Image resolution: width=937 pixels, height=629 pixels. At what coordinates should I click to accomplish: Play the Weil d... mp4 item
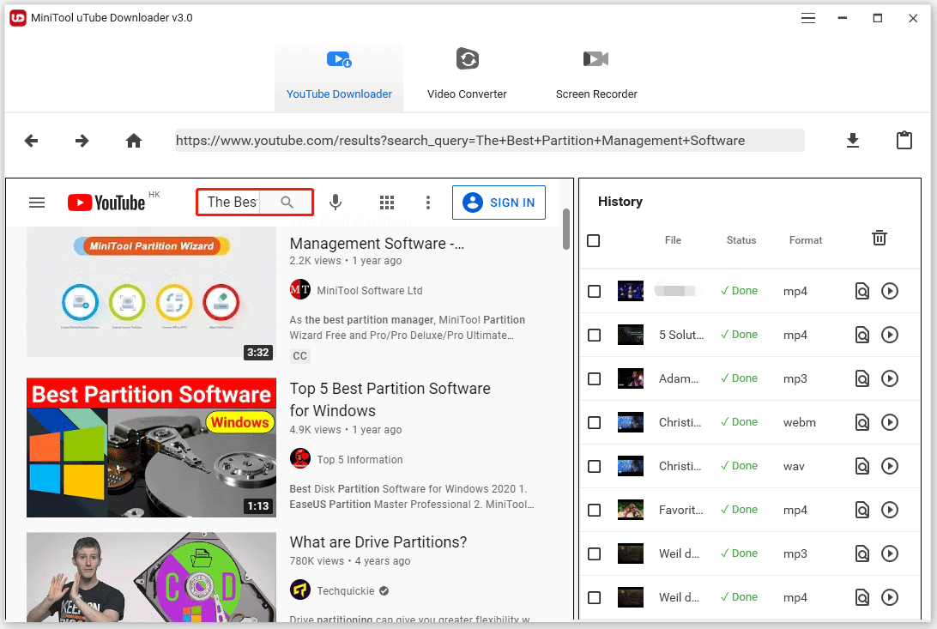click(x=890, y=597)
